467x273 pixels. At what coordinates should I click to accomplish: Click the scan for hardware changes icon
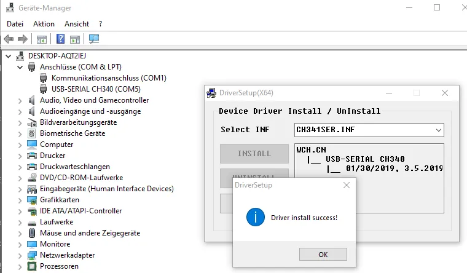(94, 39)
